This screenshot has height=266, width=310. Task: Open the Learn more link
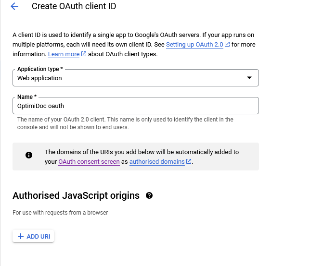(x=64, y=54)
